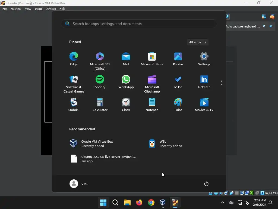This screenshot has width=278, height=209.
Task: Open VirtualBox Devices menu
Action: coord(50,9)
